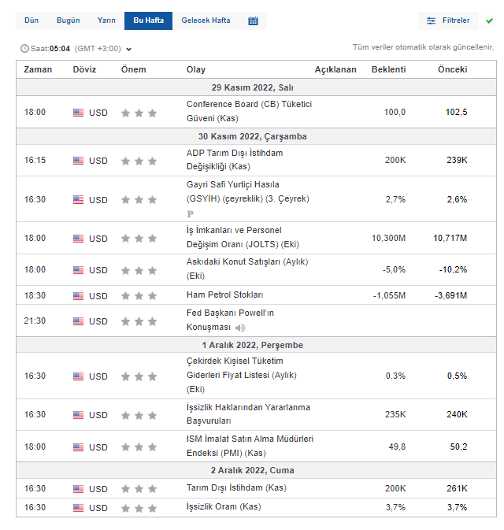Image resolution: width=504 pixels, height=530 pixels.
Task: Select the Gelecek Hafta tab
Action: click(206, 20)
